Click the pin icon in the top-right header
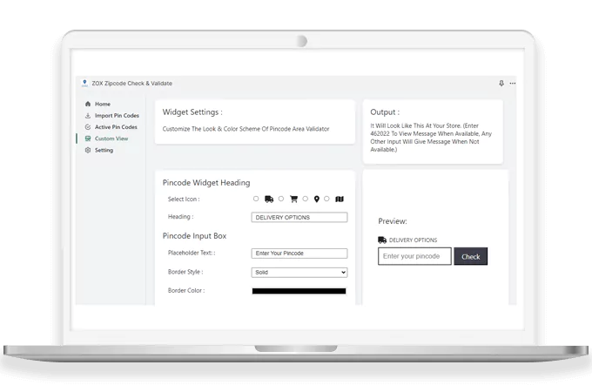The image size is (592, 392). pos(501,84)
